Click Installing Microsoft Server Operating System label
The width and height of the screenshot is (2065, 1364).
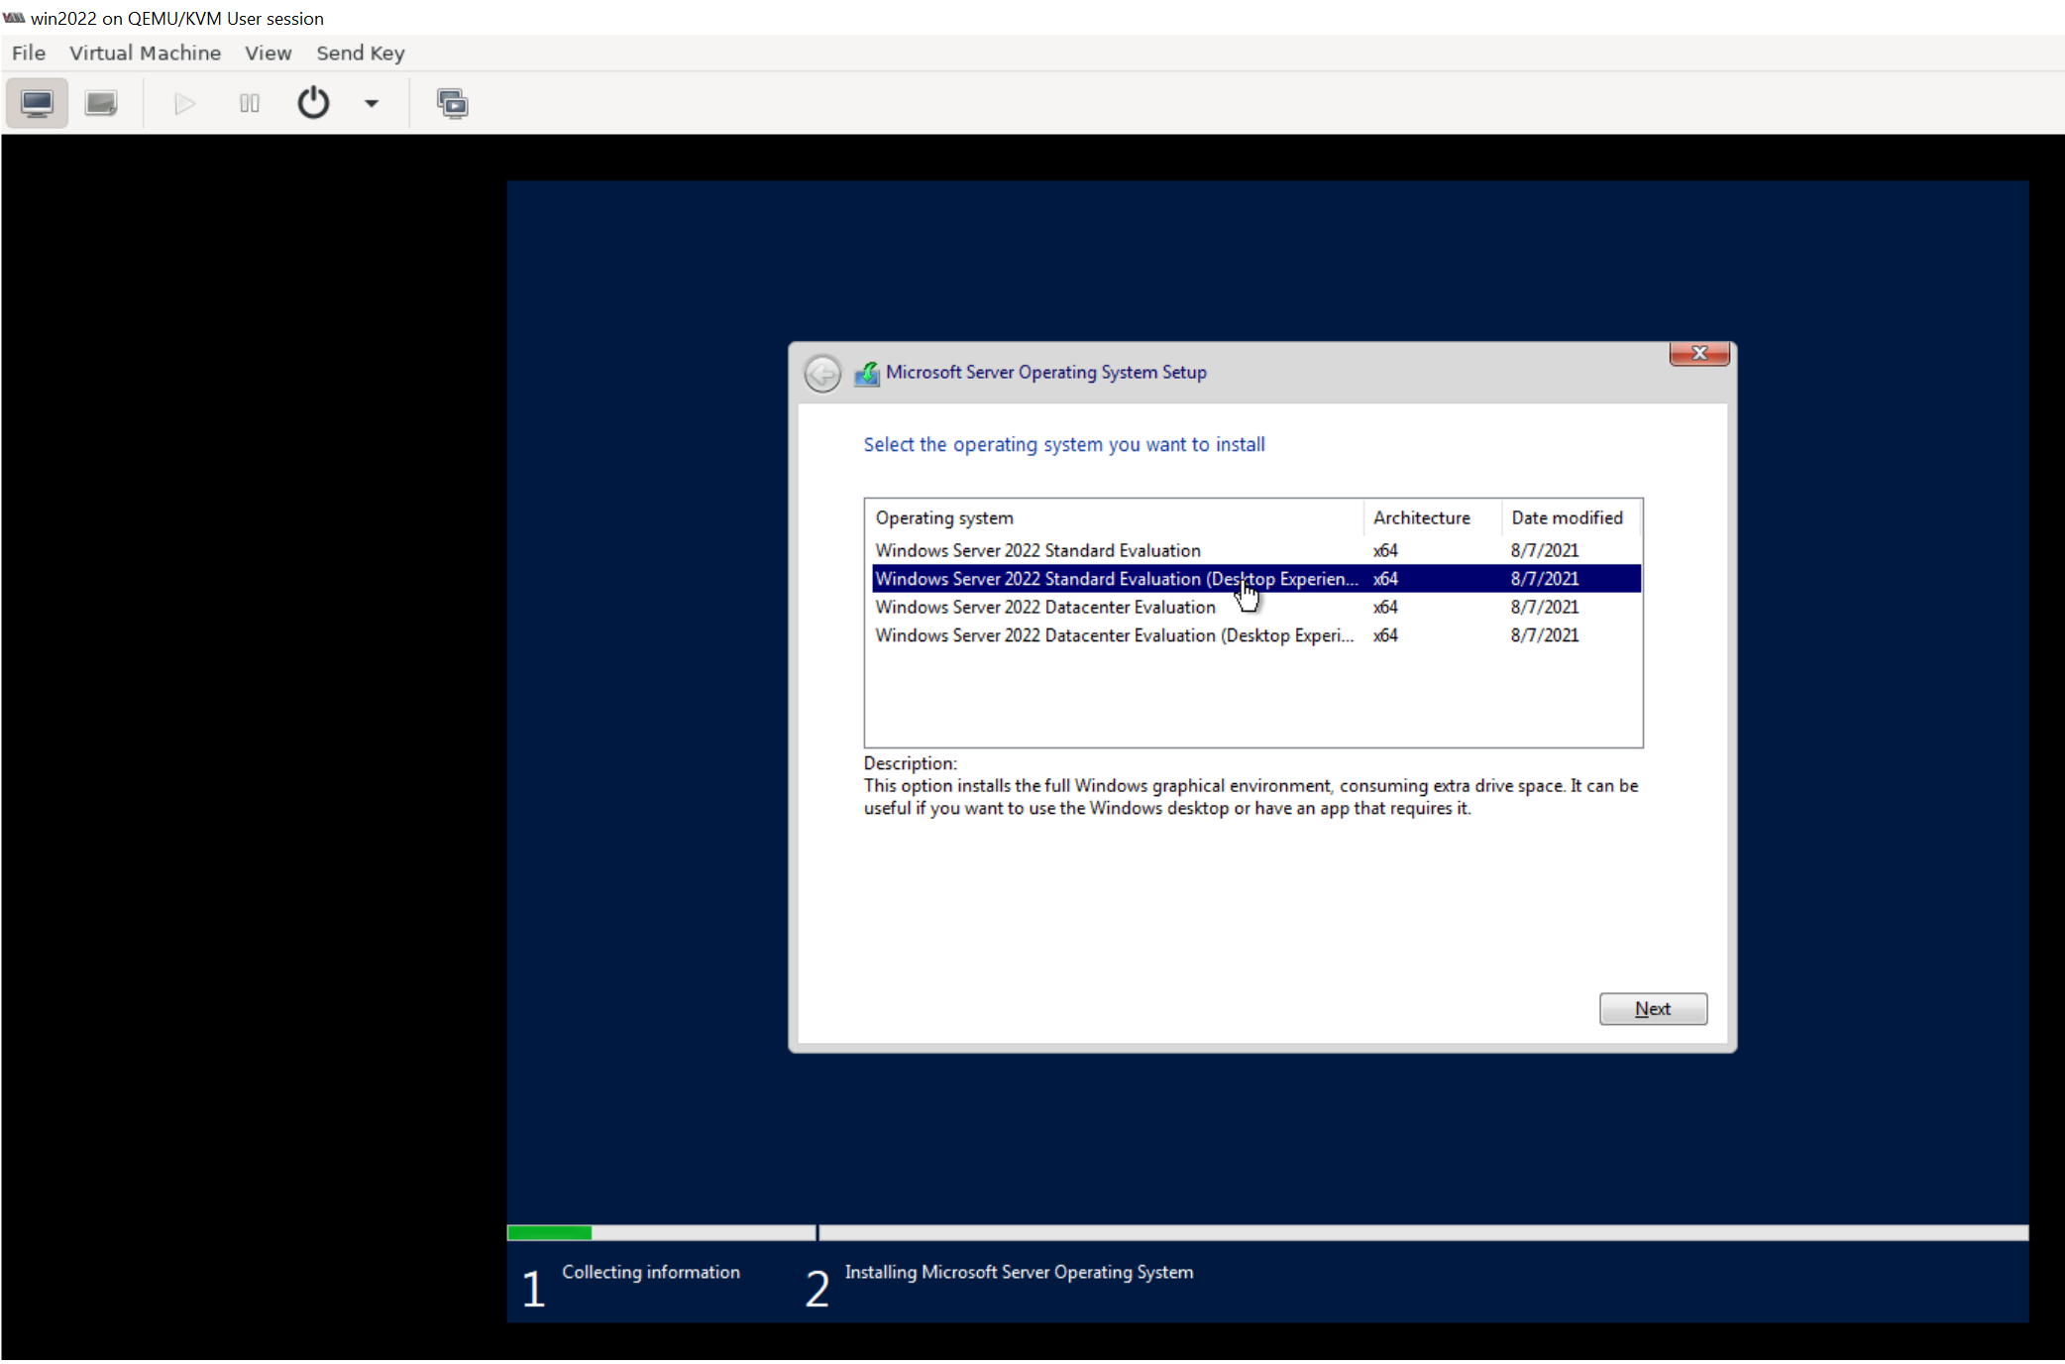[x=1019, y=1272]
